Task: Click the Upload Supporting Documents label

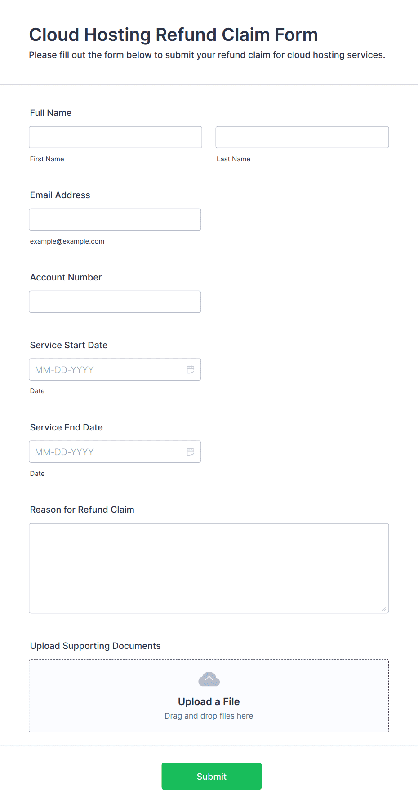Action: [x=95, y=646]
